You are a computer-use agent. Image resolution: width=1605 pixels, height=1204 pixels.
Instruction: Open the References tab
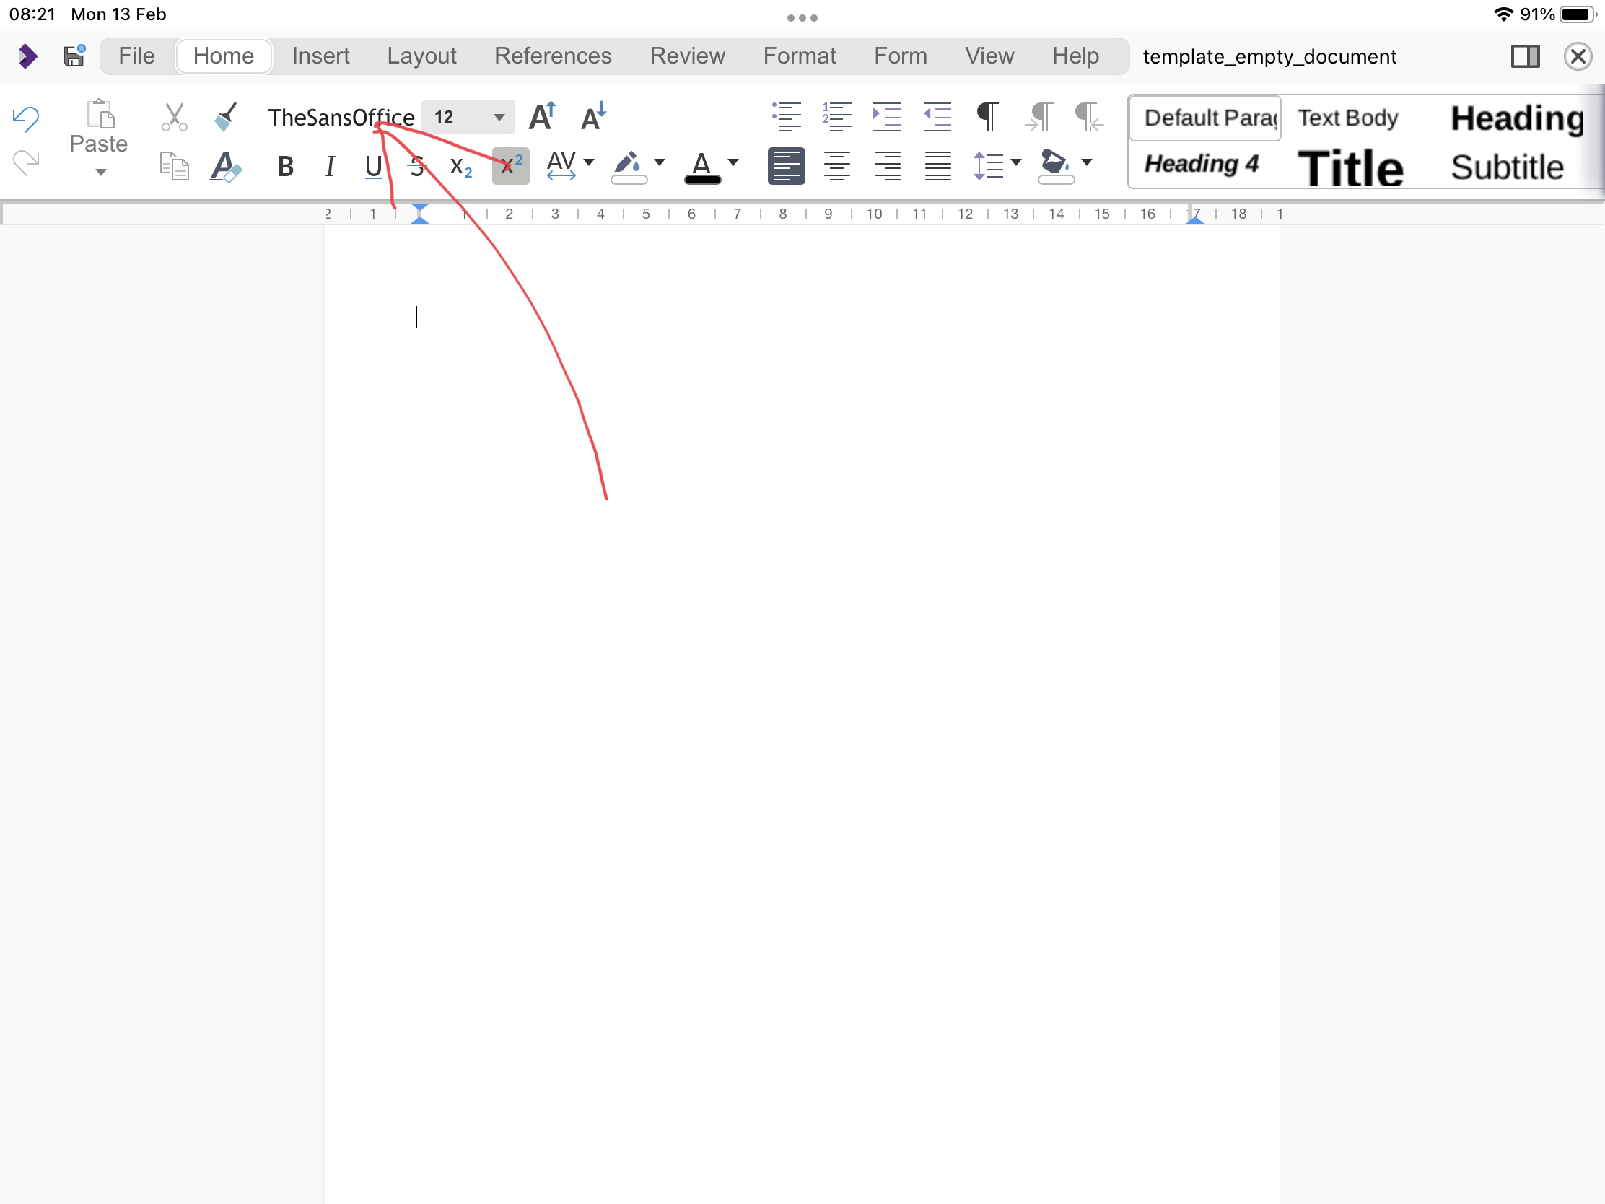[553, 56]
